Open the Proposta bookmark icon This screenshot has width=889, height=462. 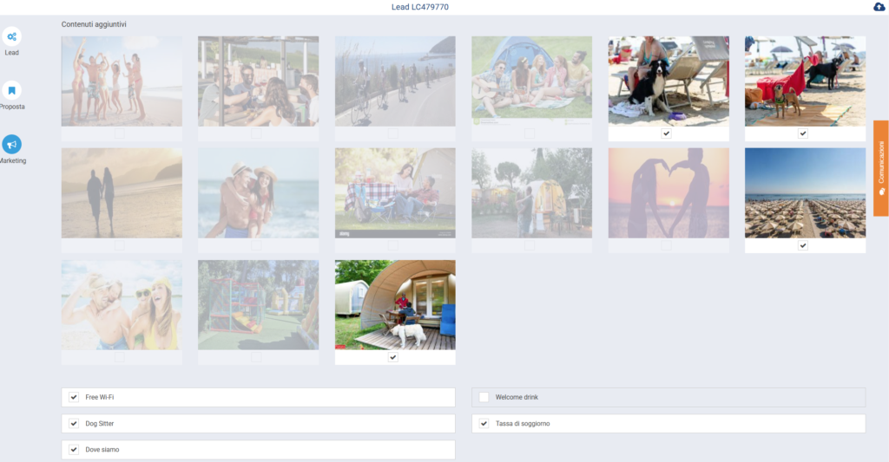click(x=12, y=90)
